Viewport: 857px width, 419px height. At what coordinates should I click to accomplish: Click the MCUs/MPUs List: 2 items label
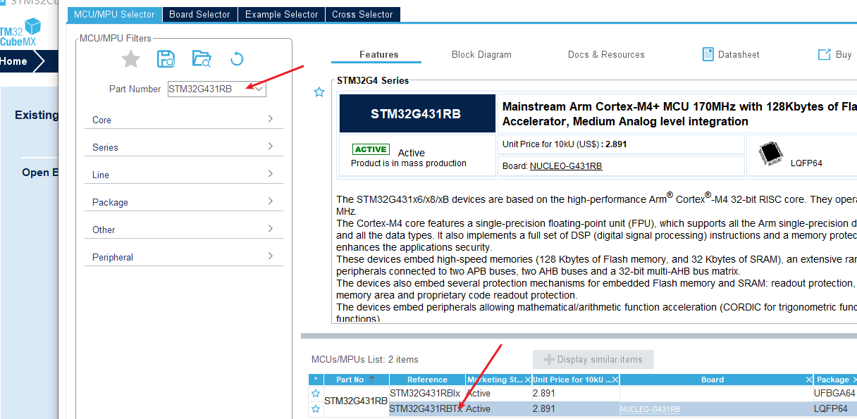pyautogui.click(x=364, y=359)
